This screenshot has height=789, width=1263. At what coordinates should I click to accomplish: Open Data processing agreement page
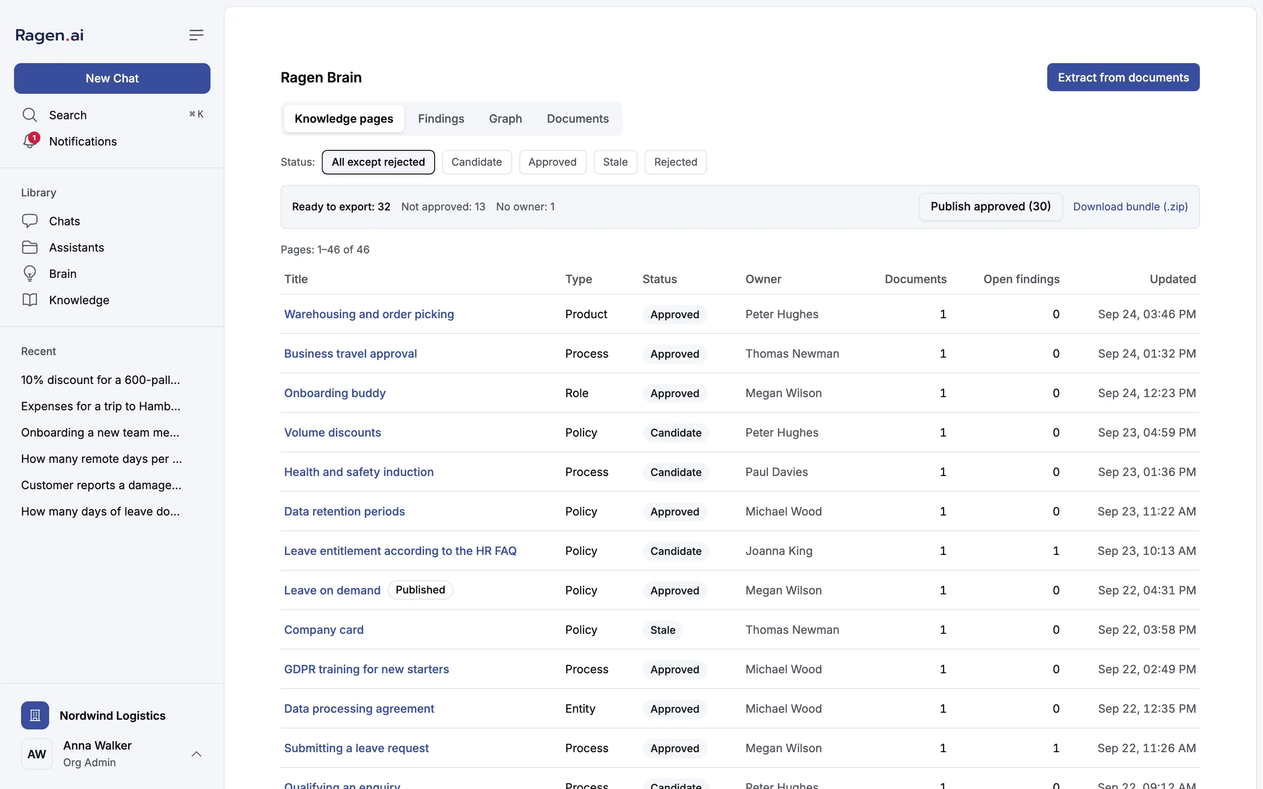click(x=359, y=709)
